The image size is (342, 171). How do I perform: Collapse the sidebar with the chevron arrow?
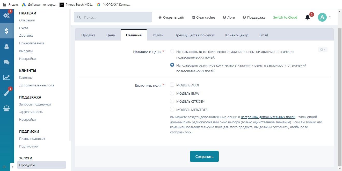pyautogui.click(x=12, y=167)
